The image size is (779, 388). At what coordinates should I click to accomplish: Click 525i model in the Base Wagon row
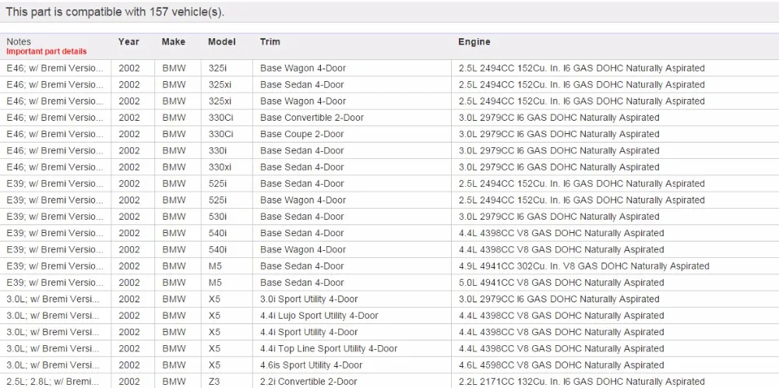click(217, 200)
